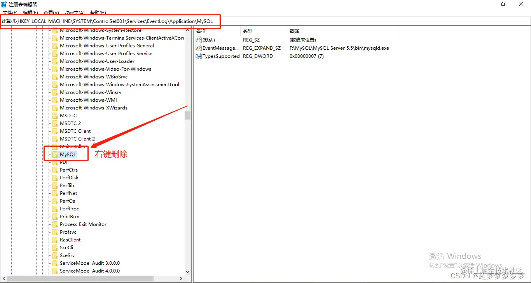
Task: Click the tree pane scroll-down arrow
Action: click(187, 272)
